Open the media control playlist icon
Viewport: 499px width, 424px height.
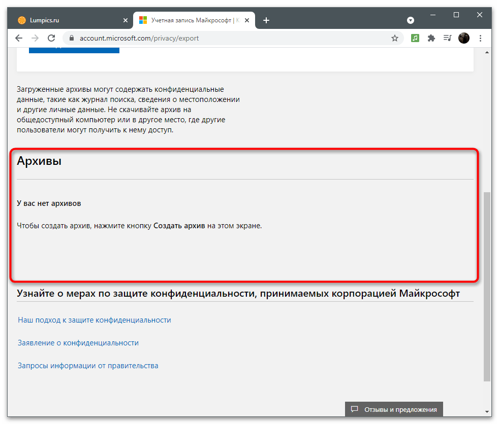coord(448,38)
